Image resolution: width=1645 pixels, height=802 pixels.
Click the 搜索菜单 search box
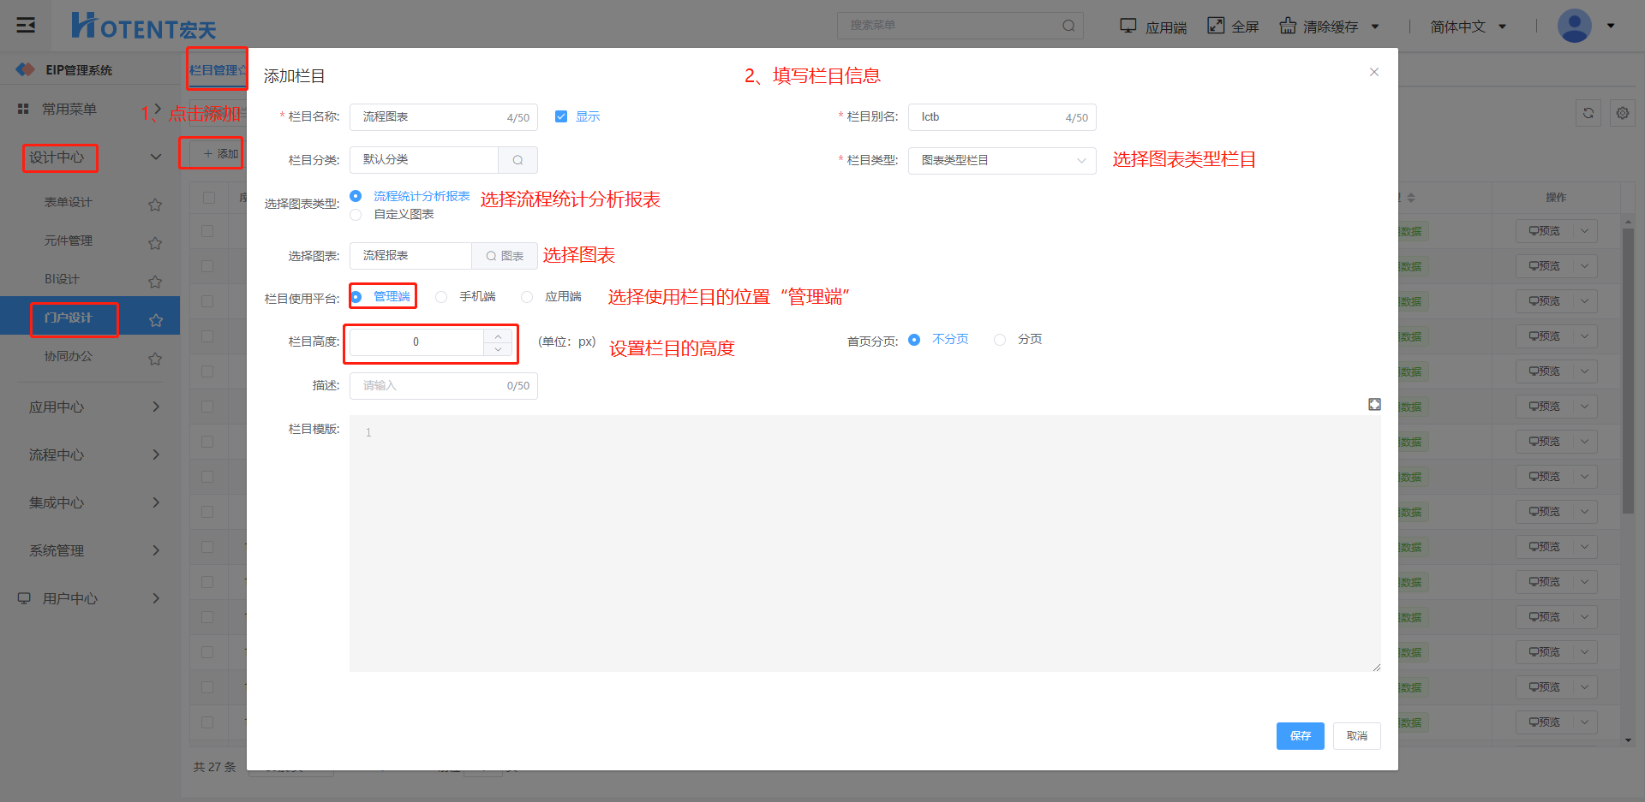coord(960,26)
